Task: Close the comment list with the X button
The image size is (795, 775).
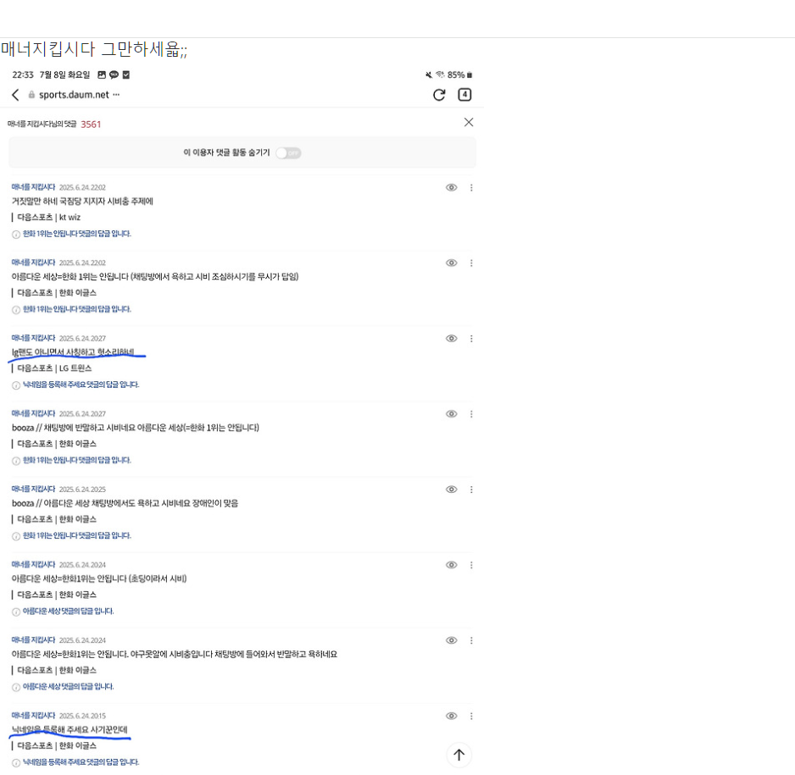Action: pos(469,122)
